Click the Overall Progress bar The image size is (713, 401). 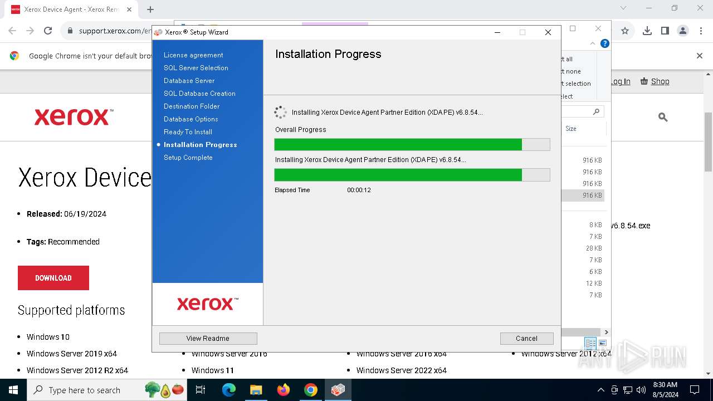click(x=412, y=145)
